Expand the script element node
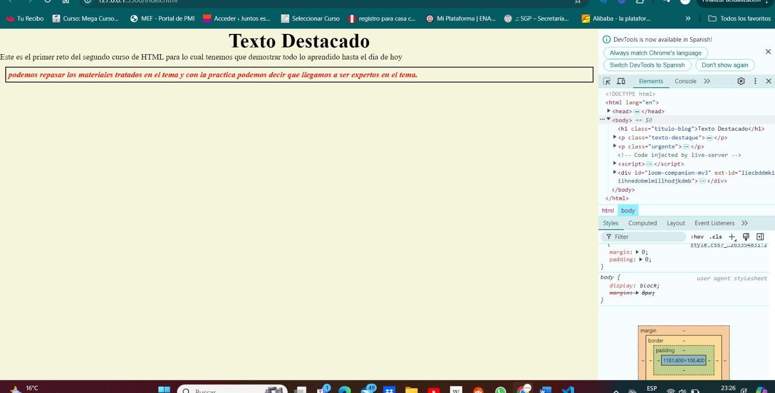 (615, 164)
